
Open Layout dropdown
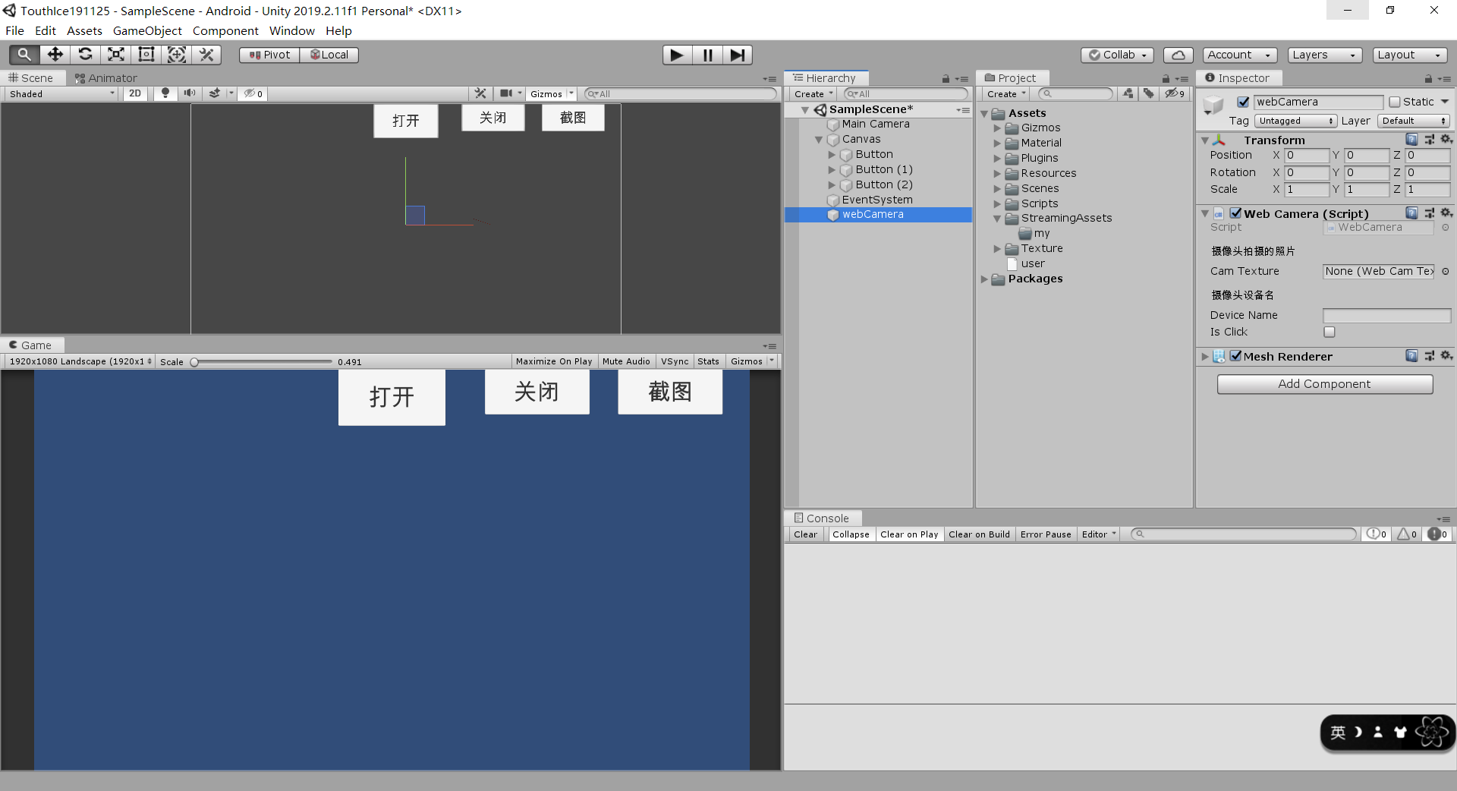tap(1409, 55)
